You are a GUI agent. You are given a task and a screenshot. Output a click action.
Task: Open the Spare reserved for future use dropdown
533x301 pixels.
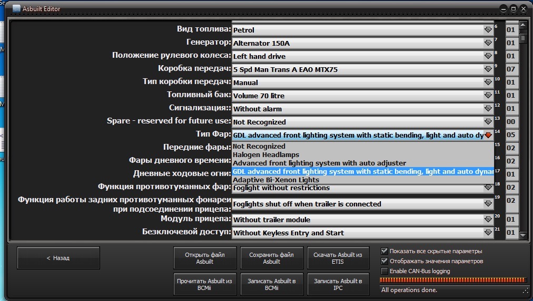click(363, 122)
